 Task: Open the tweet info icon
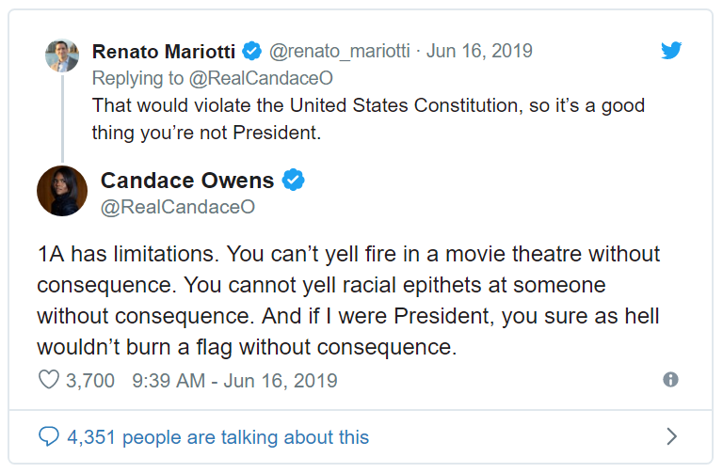click(670, 380)
